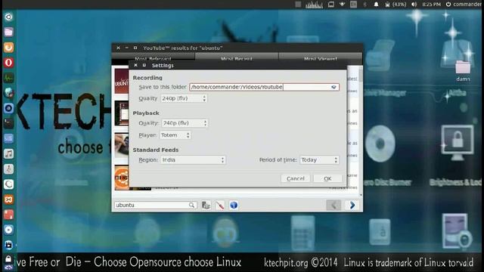The image size is (484, 272).
Task: Go to previous results page with grey arrow
Action: click(334, 205)
